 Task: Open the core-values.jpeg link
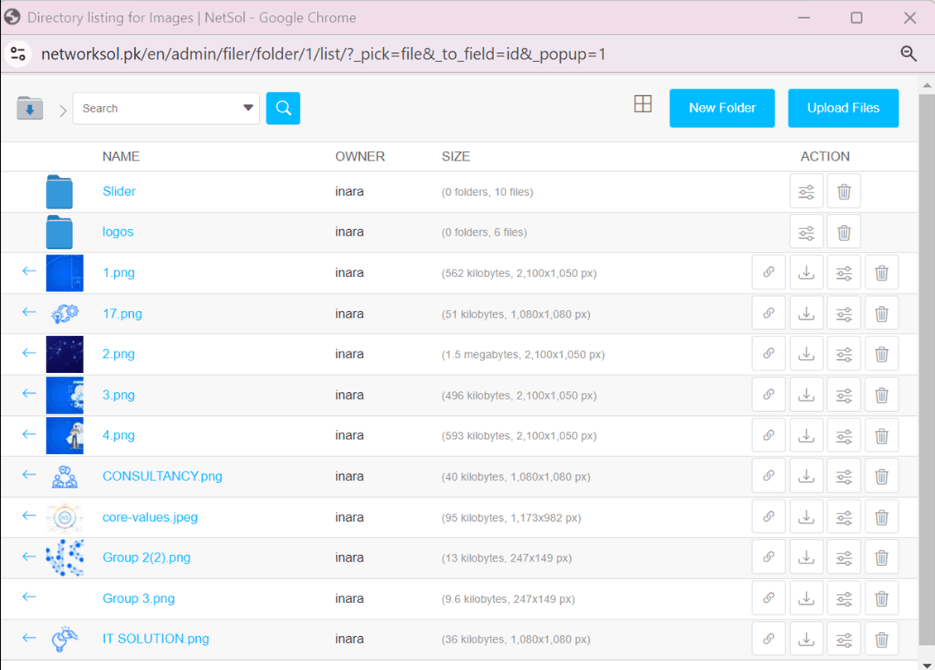151,517
